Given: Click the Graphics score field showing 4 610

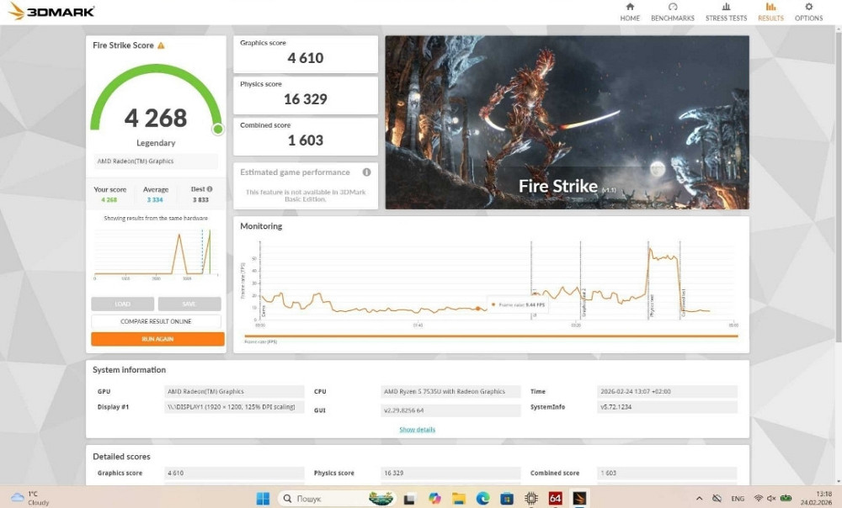Looking at the screenshot, I should tap(305, 54).
